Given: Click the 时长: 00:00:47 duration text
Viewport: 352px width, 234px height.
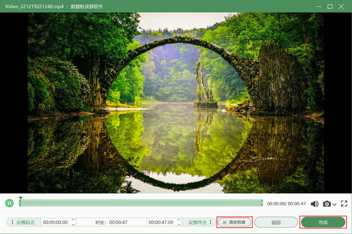Looking at the screenshot, I should (111, 222).
